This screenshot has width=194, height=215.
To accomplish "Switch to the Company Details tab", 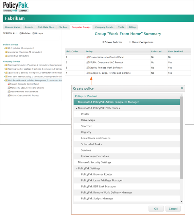I will (104, 27).
